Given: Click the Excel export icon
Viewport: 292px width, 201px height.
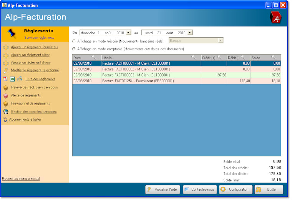Looking at the screenshot, I should tap(12, 79).
